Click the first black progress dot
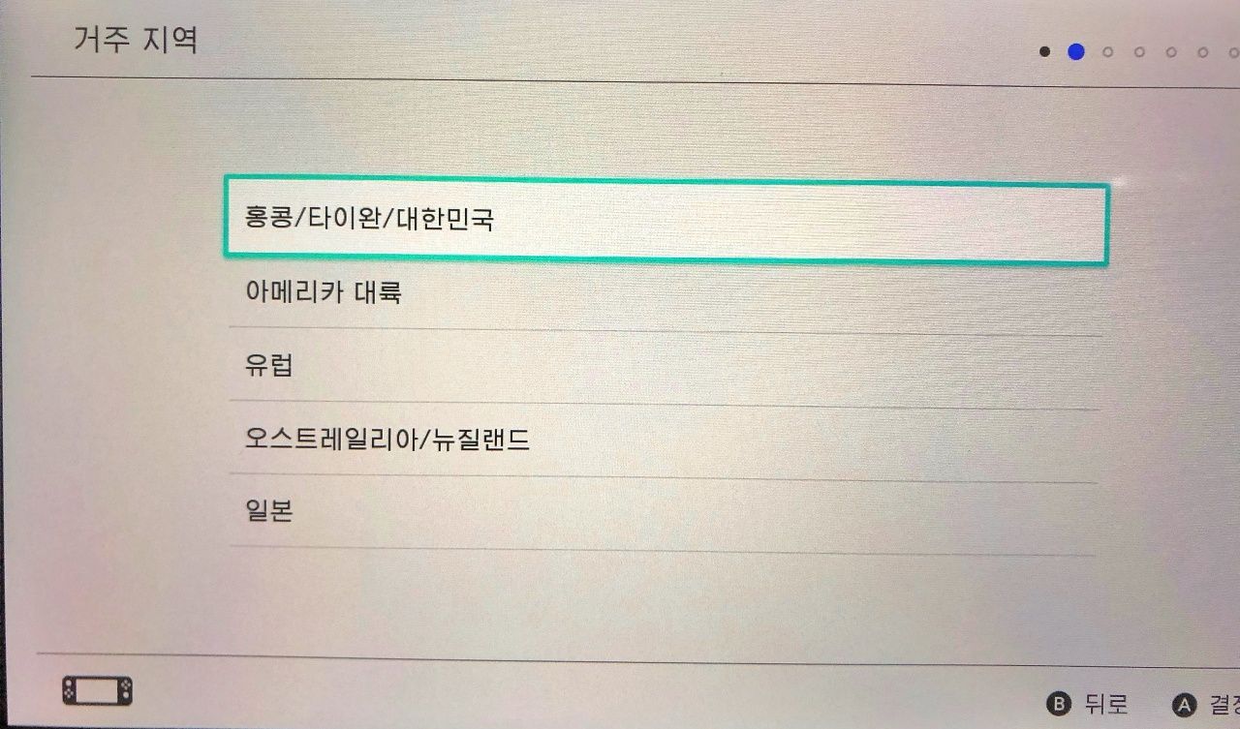This screenshot has width=1240, height=729. click(x=1044, y=52)
